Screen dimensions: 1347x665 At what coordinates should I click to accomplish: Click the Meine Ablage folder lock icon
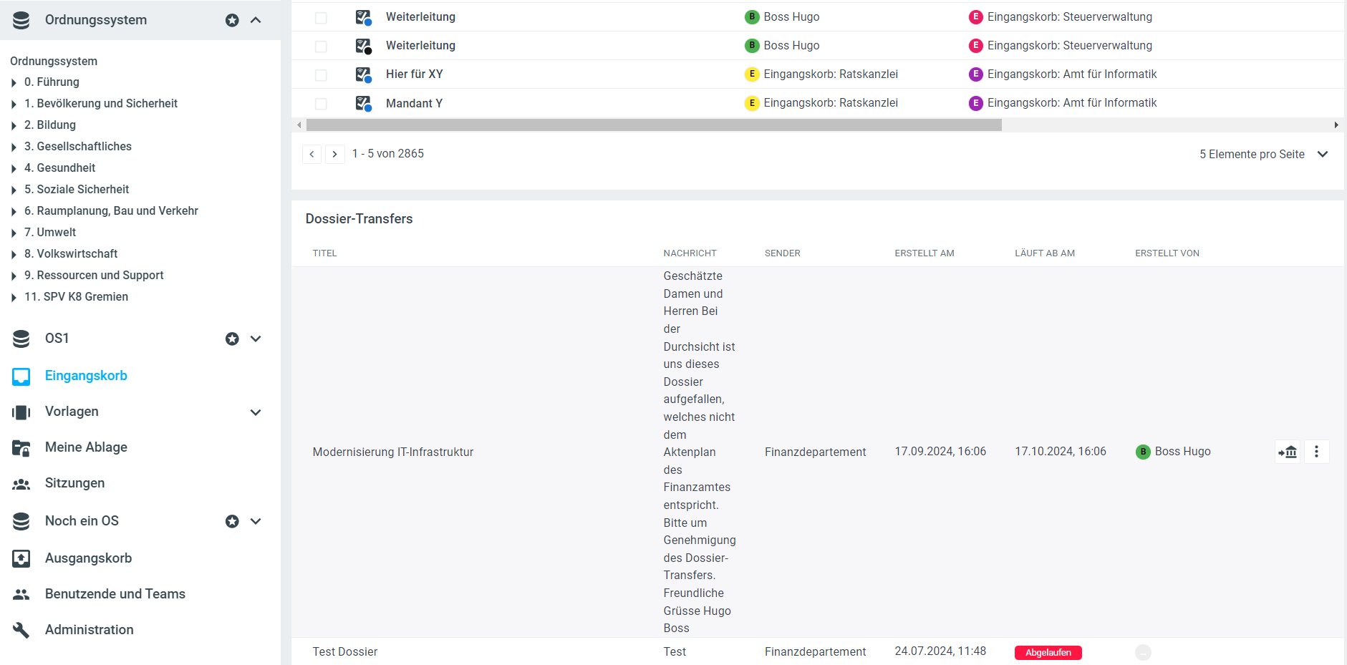click(21, 448)
